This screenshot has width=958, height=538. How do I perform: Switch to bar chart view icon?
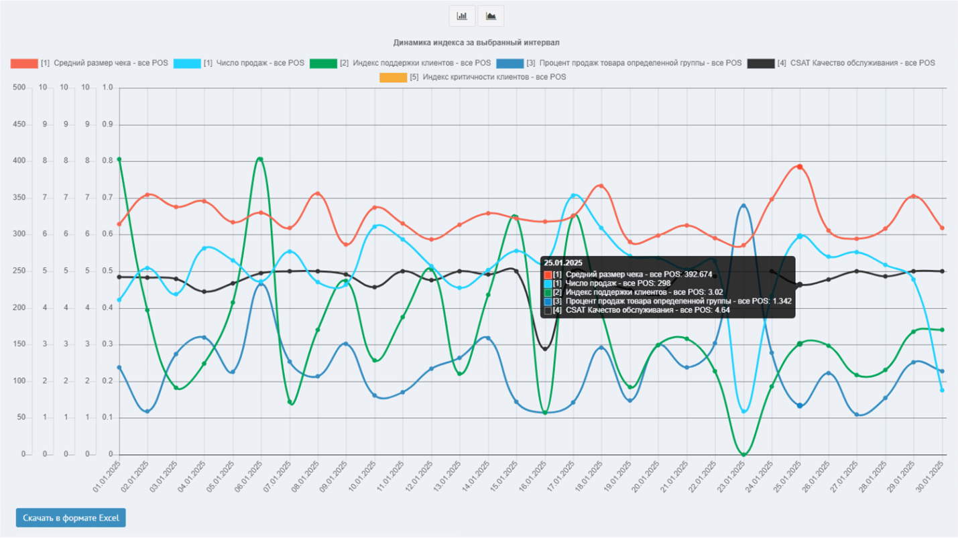462,15
